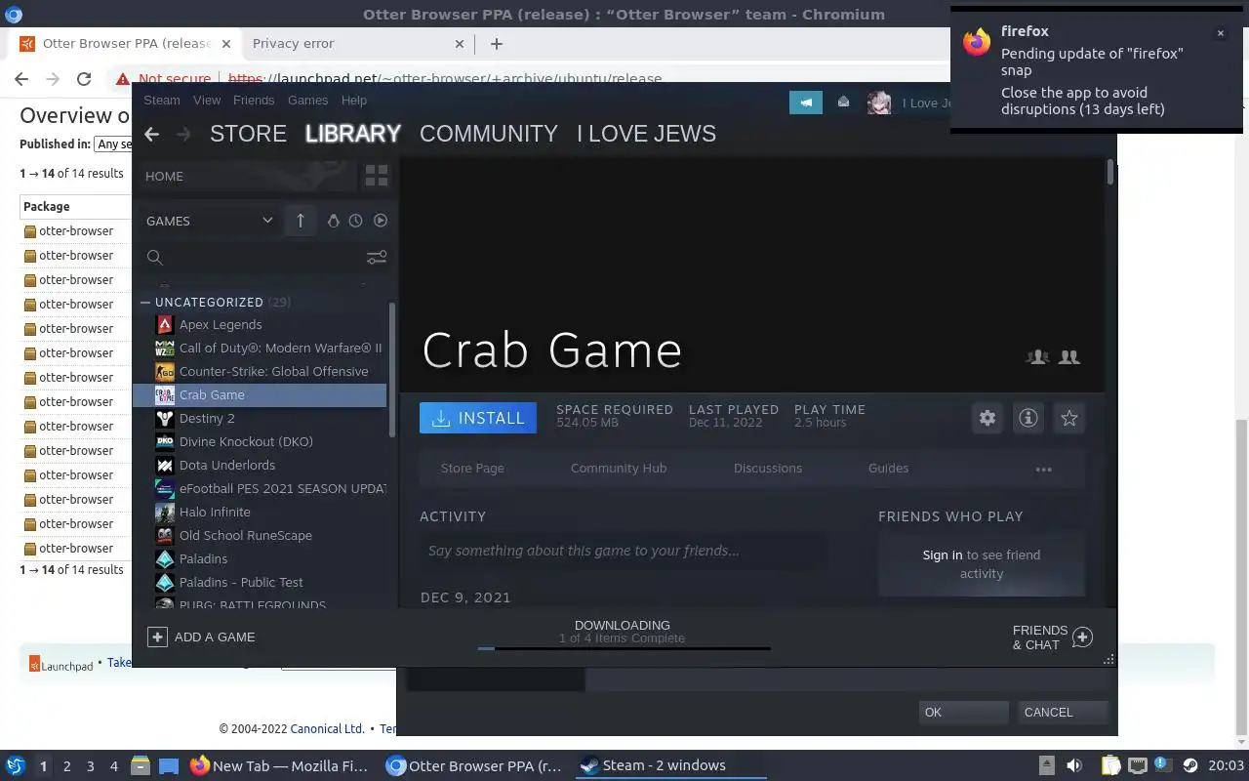Open the Games menu in Steam

tap(307, 101)
